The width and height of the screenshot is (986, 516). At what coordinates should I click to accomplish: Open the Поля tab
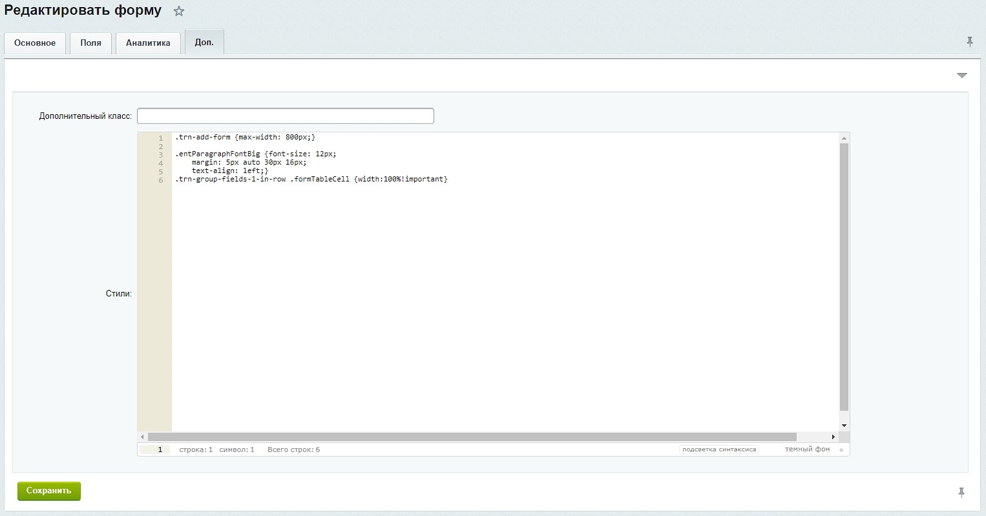[90, 43]
